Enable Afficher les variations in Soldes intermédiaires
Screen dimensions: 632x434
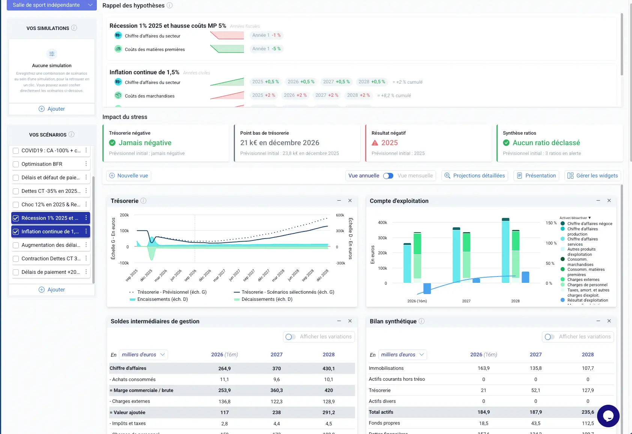point(290,337)
